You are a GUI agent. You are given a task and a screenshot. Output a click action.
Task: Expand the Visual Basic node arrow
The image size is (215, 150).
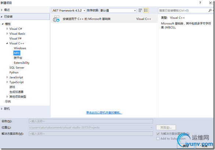tap(7, 33)
